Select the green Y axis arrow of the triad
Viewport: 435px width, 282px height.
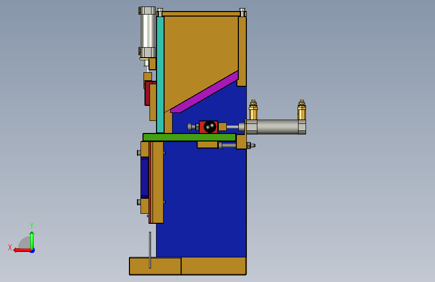[x=32, y=240]
